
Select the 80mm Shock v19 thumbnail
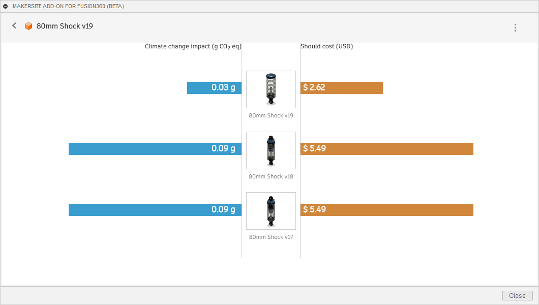pos(271,89)
